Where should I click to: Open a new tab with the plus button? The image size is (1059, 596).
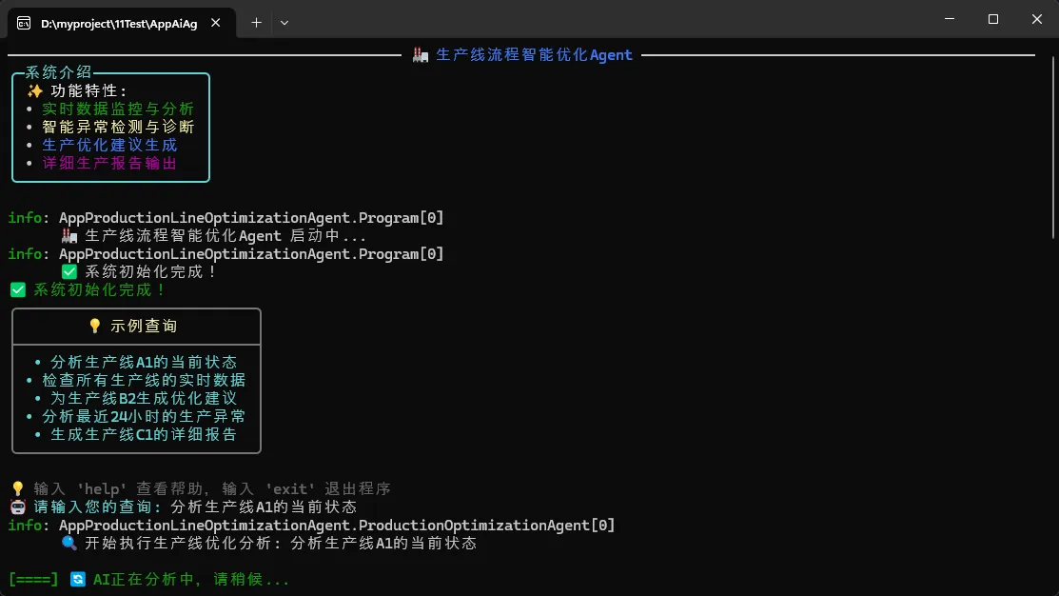(x=256, y=23)
